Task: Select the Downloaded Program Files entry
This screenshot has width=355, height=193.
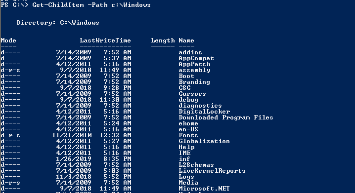Action: pyautogui.click(x=226, y=117)
